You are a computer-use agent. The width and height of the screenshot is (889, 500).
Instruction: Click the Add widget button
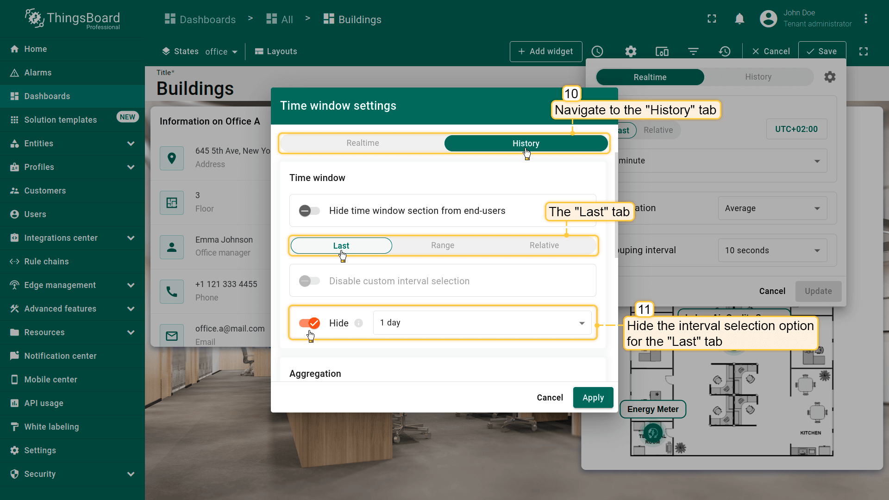tap(545, 51)
